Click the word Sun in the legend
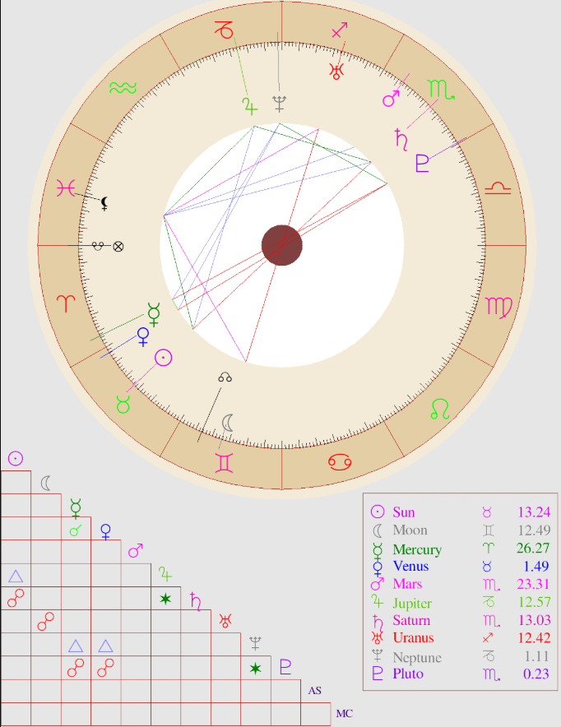Image resolution: width=561 pixels, height=727 pixels. pyautogui.click(x=403, y=512)
